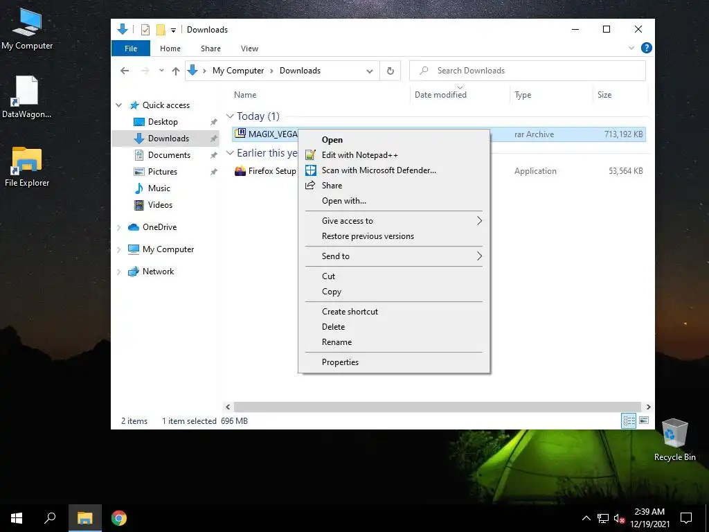This screenshot has height=532, width=709.
Task: Go back with the left arrow button
Action: point(125,71)
